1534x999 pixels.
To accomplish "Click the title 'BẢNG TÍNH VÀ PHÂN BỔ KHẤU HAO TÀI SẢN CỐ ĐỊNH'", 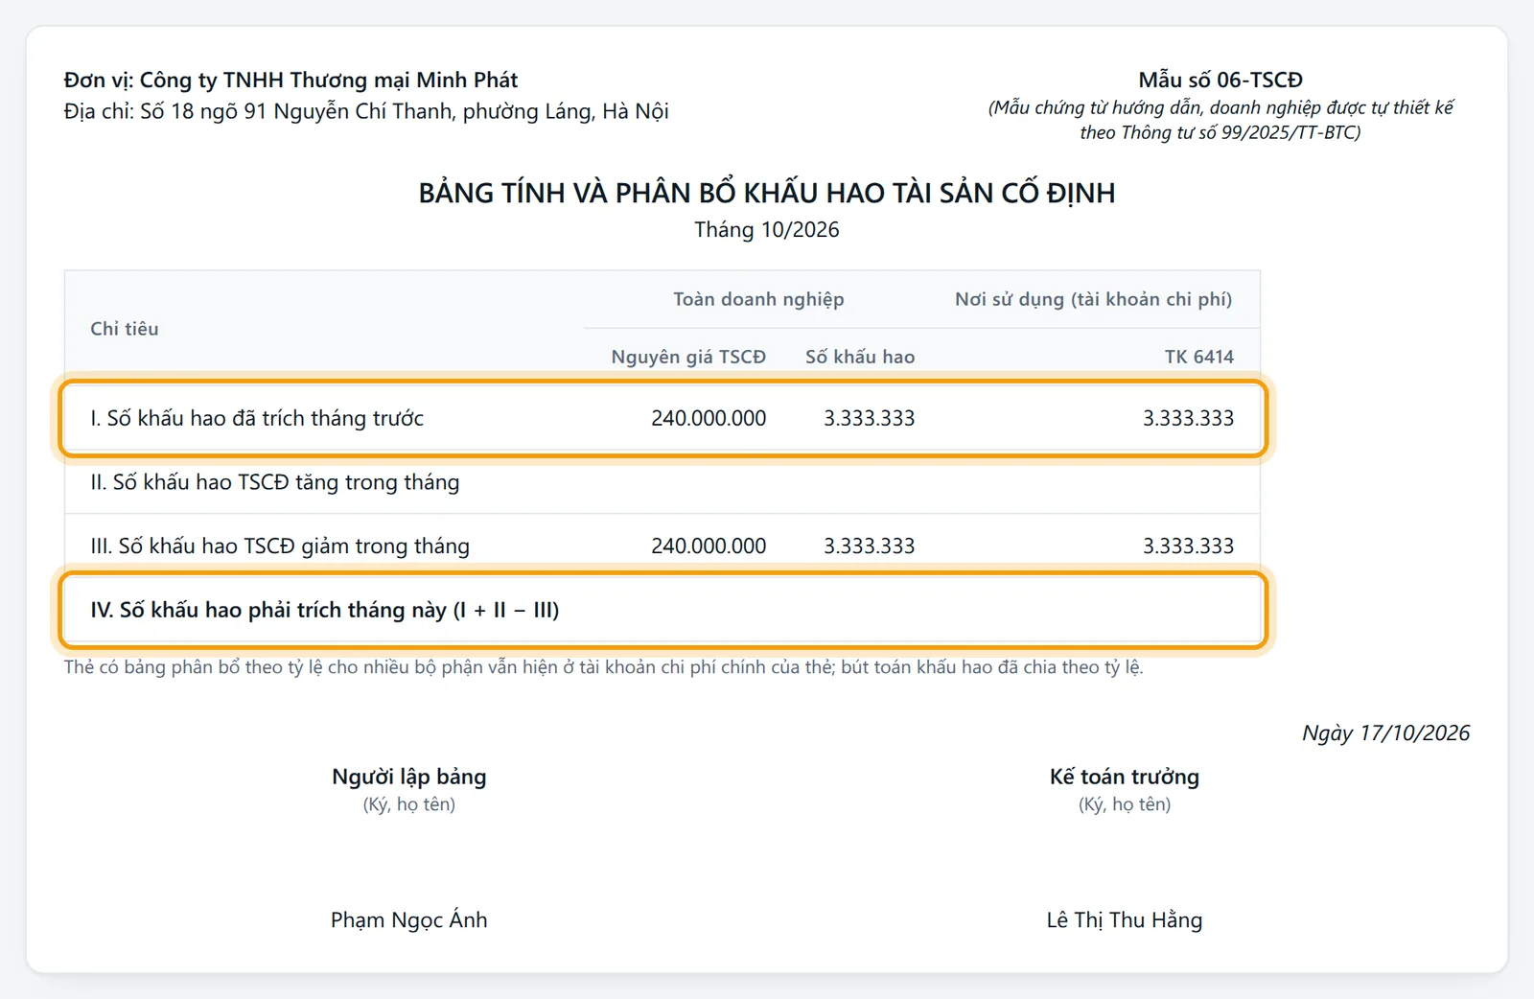I will pyautogui.click(x=767, y=193).
